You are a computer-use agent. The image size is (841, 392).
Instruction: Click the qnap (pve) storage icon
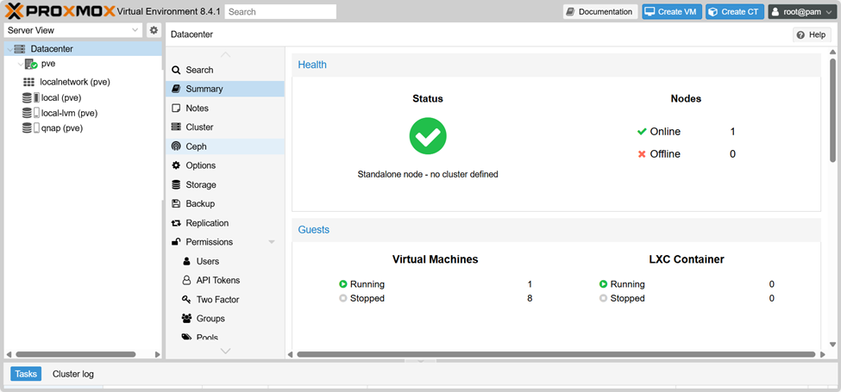pyautogui.click(x=29, y=128)
